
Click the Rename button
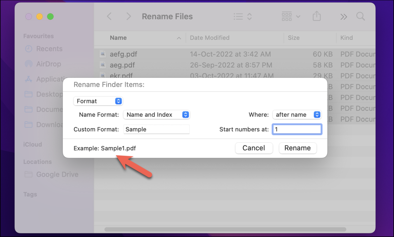[x=297, y=148]
